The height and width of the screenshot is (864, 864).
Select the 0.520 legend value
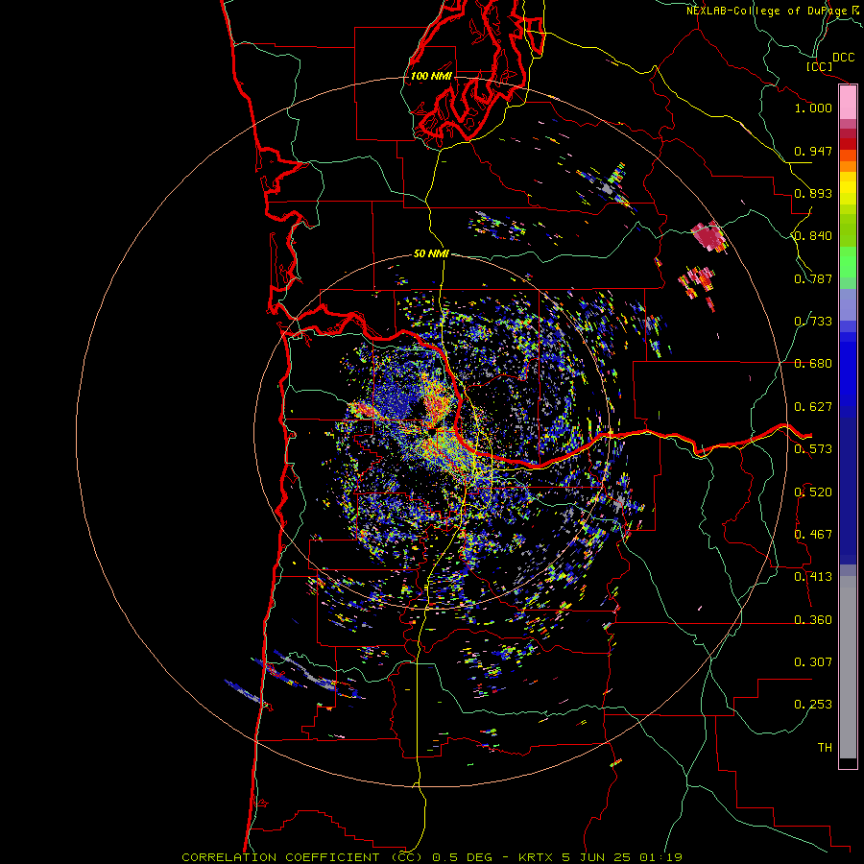(x=813, y=492)
